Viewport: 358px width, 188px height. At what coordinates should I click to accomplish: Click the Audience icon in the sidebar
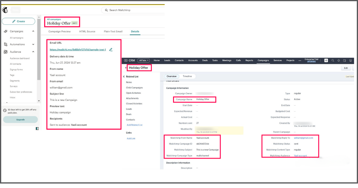pos(6,52)
